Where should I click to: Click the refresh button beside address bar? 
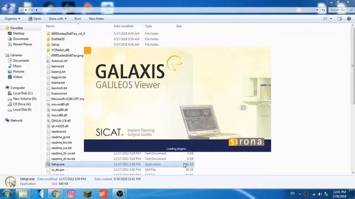323,10
